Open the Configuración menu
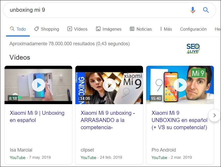 [x=193, y=29]
